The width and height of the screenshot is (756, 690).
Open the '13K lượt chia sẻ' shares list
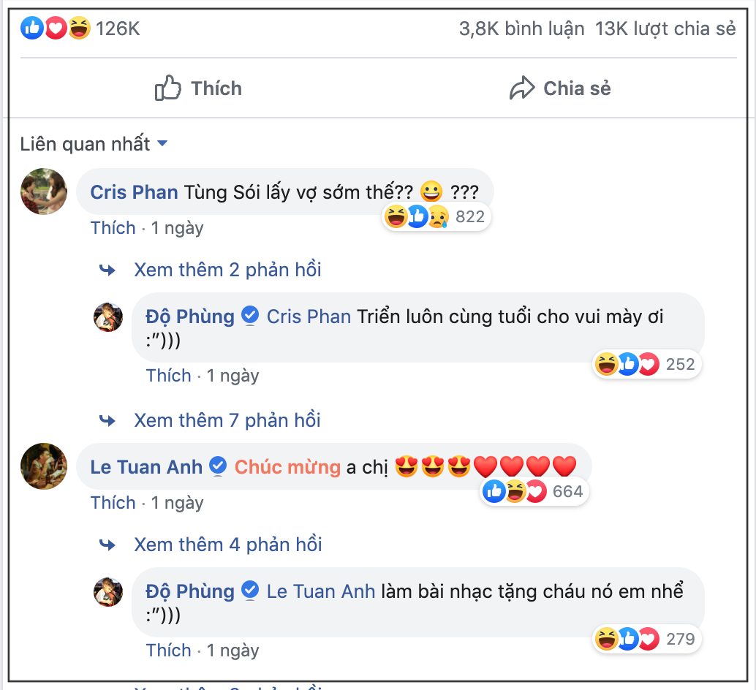665,29
